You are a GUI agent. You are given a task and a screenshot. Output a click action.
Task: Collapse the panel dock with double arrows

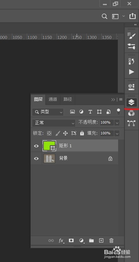tap(135, 25)
